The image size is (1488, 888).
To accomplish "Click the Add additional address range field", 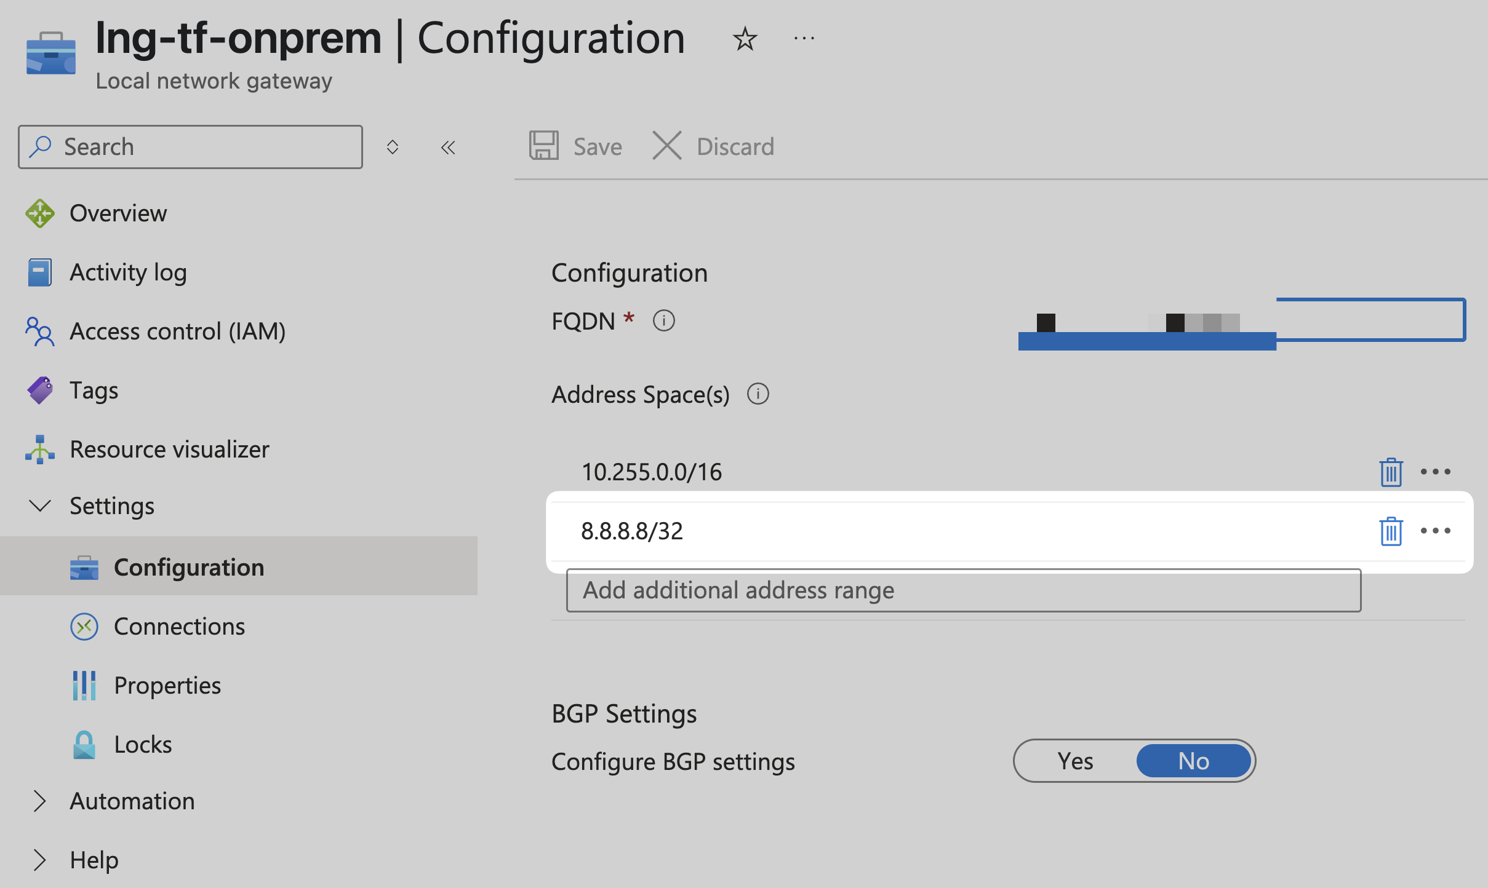I will click(963, 590).
